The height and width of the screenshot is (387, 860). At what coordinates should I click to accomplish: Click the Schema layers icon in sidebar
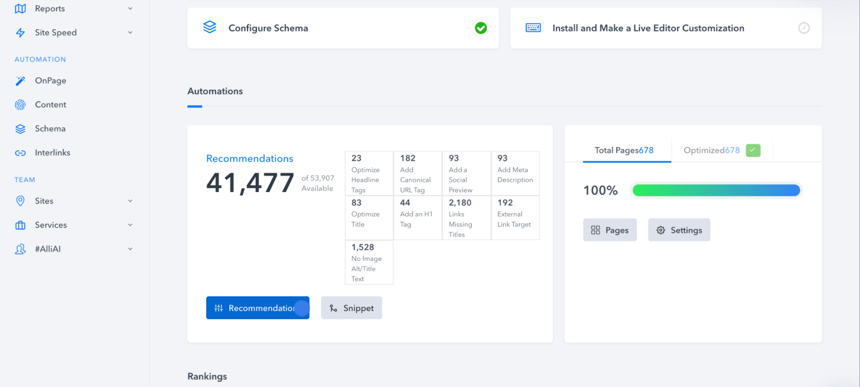click(x=20, y=129)
